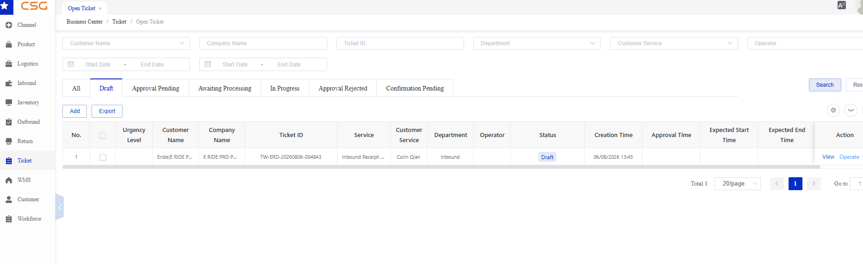Go to next page arrow
This screenshot has height=264, width=863.
point(814,184)
